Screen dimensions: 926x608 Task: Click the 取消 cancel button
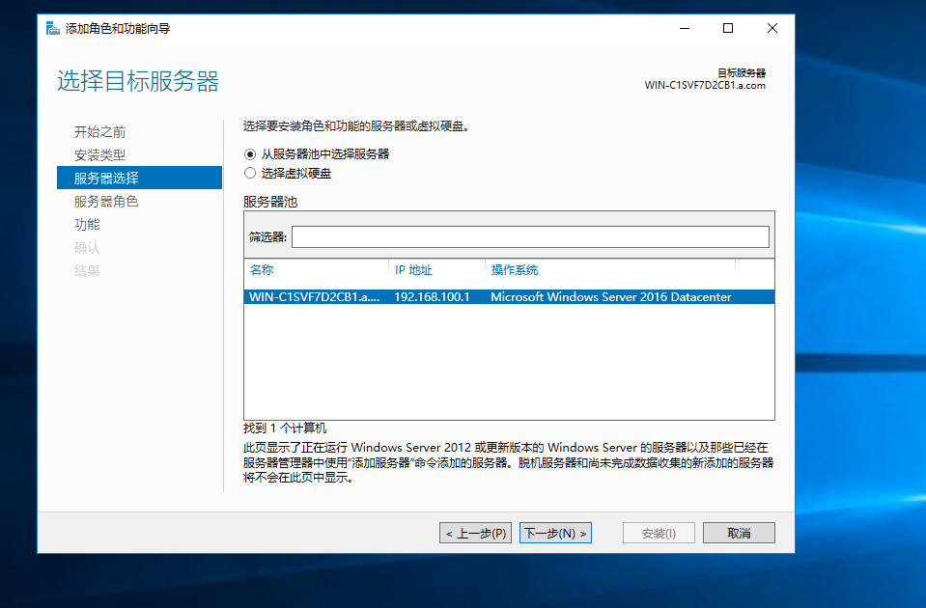(739, 533)
